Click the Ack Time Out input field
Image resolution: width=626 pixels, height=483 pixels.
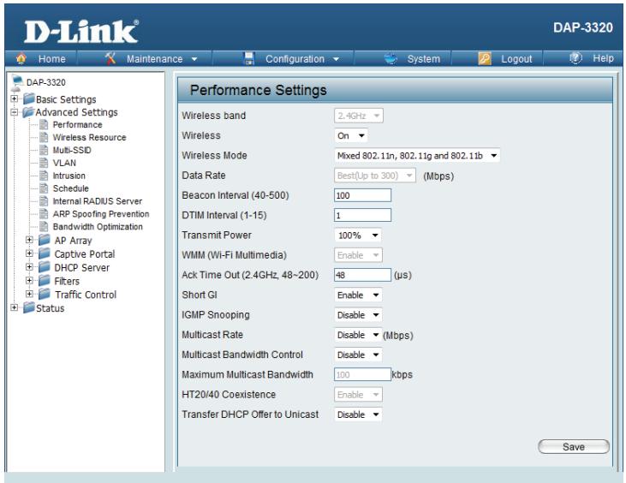[362, 275]
